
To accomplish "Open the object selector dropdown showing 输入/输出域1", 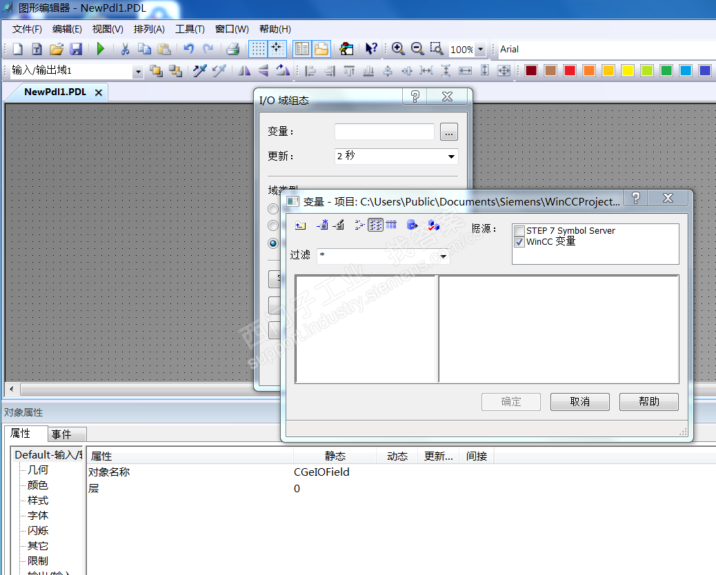I will click(x=138, y=71).
